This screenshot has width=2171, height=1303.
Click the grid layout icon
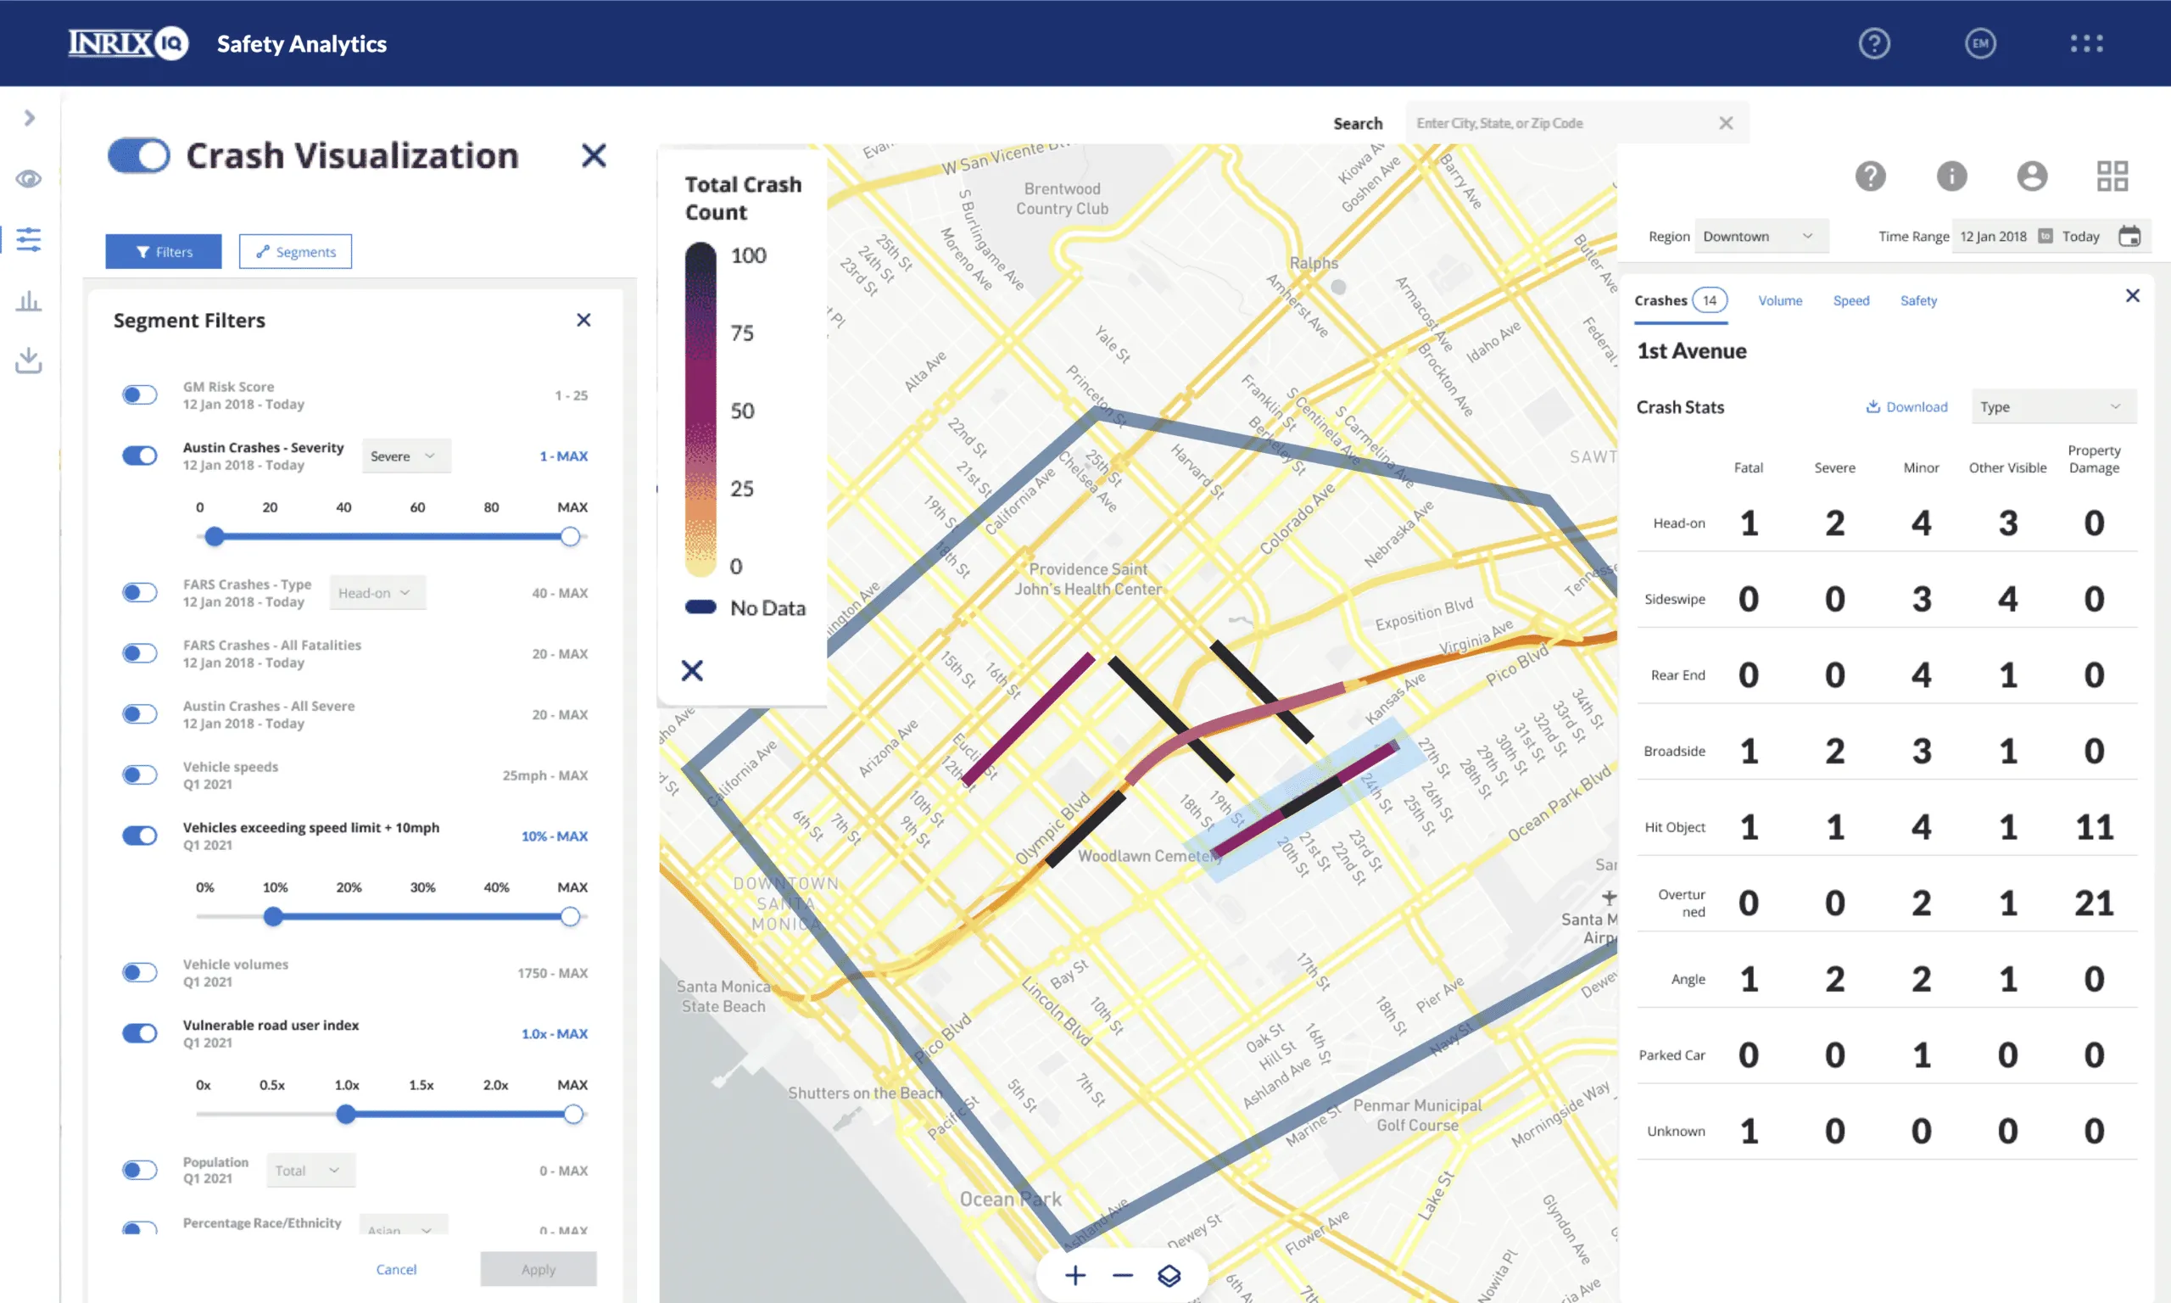pyautogui.click(x=2112, y=176)
